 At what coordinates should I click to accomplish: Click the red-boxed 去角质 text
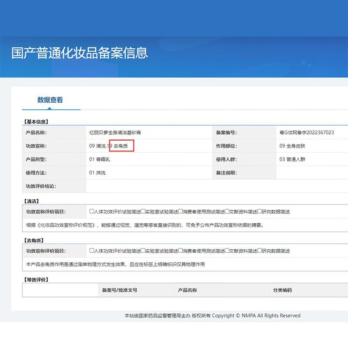click(121, 146)
